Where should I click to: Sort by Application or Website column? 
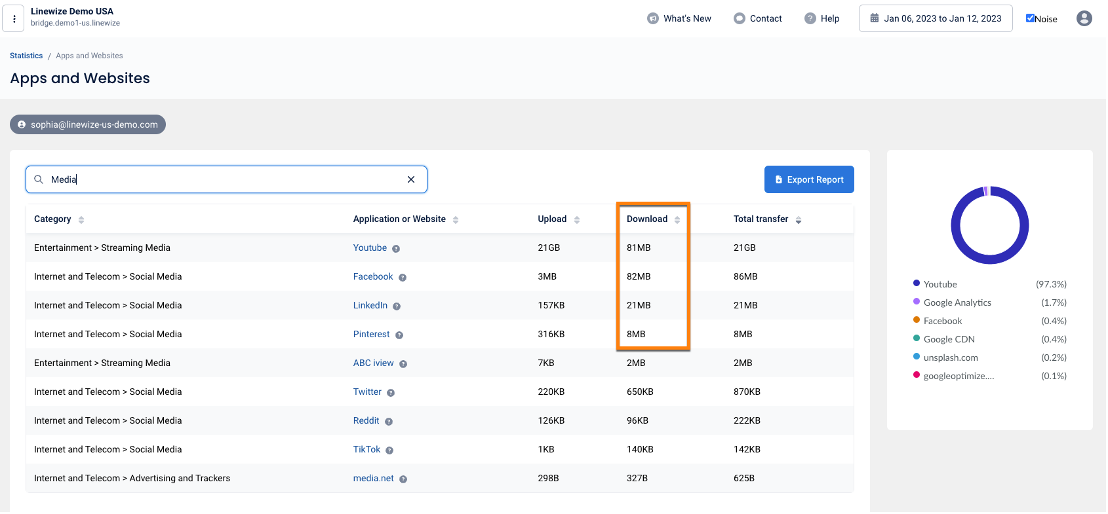[456, 220]
